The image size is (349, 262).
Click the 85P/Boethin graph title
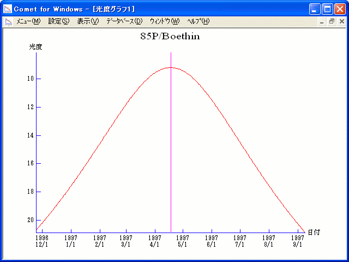(x=170, y=37)
